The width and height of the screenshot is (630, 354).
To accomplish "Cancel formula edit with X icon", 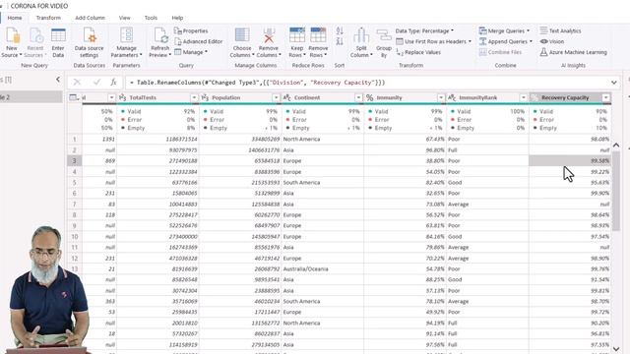I will coord(77,83).
